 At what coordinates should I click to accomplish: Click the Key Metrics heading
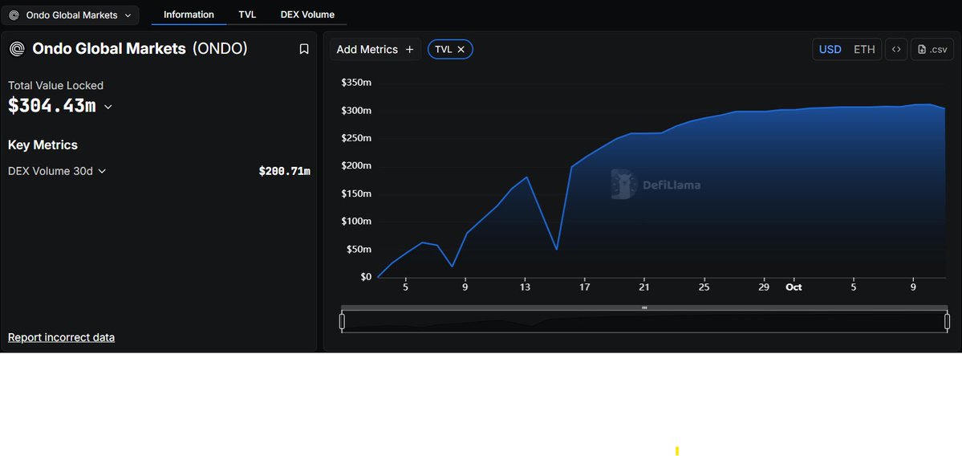pos(43,145)
